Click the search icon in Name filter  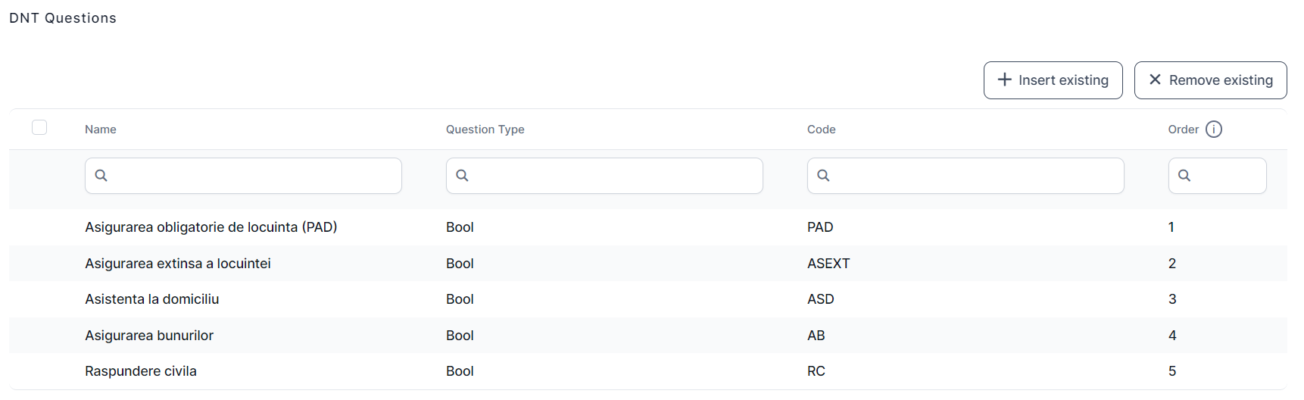(x=101, y=176)
